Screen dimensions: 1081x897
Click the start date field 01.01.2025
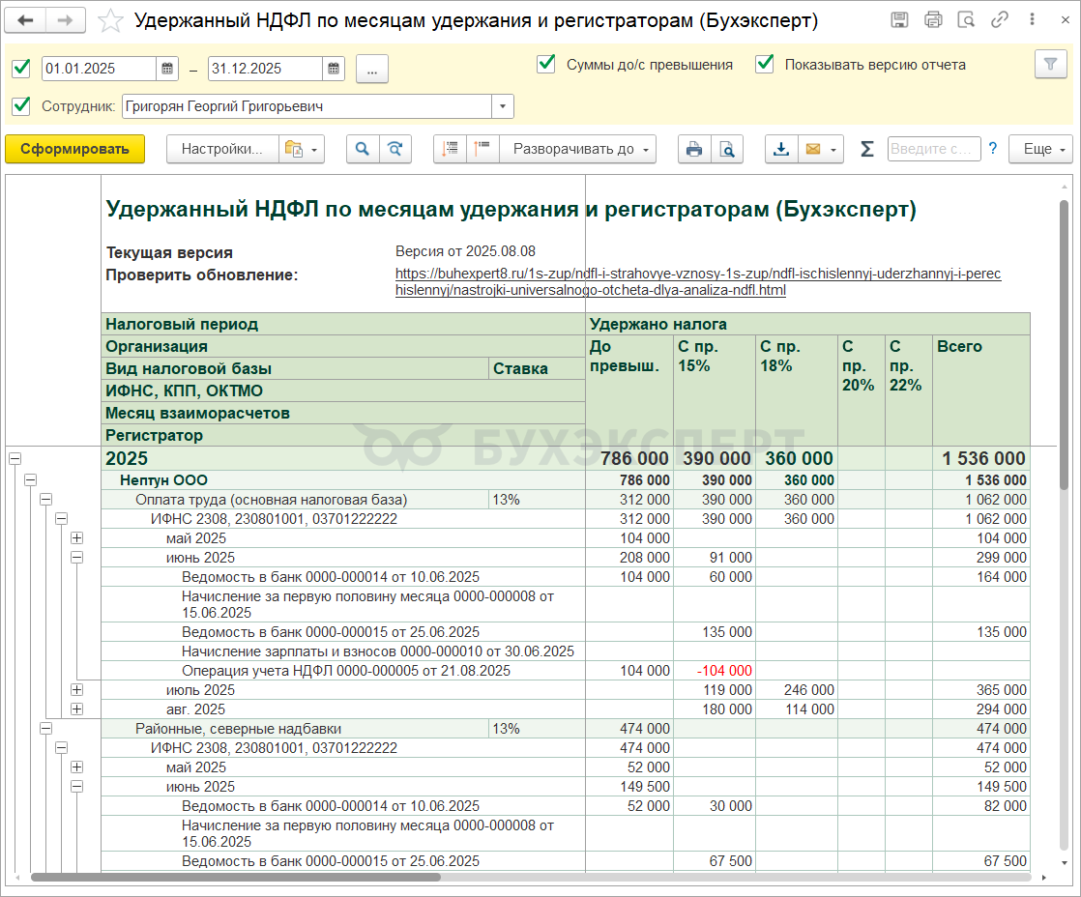coord(99,69)
